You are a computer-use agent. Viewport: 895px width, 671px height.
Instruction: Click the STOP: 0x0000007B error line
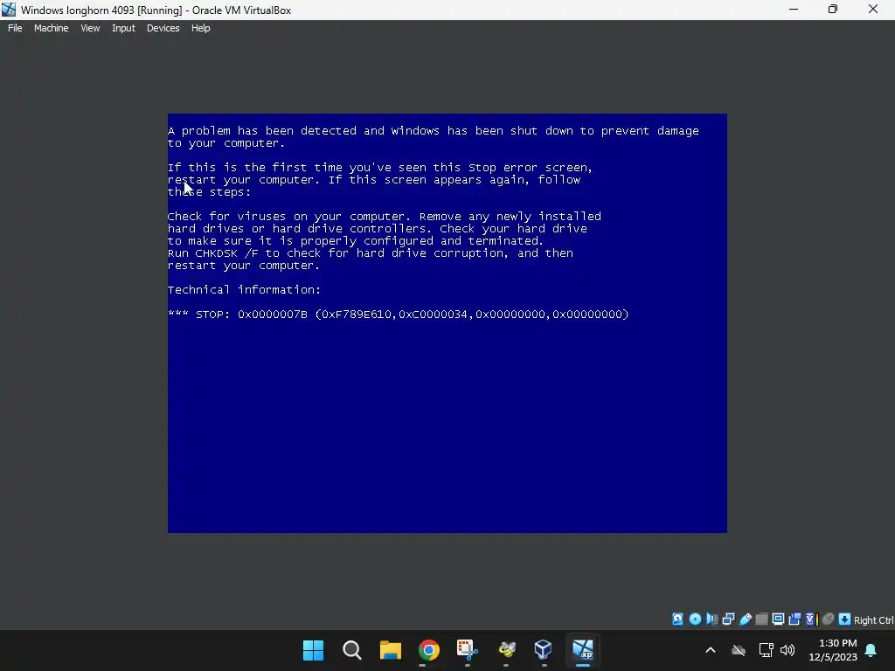pos(398,315)
